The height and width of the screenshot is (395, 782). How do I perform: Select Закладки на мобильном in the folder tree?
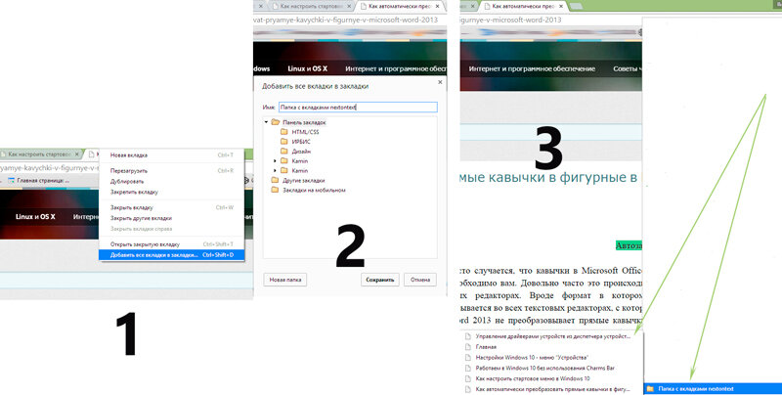point(314,190)
